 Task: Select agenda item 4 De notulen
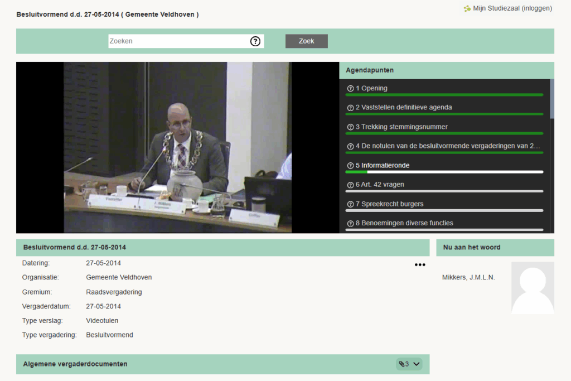coord(447,146)
